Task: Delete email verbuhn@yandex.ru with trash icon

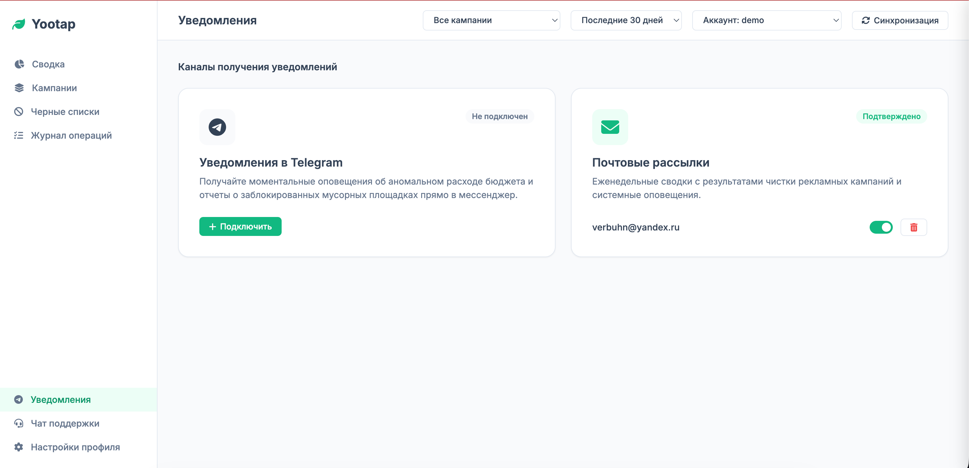Action: [x=913, y=227]
